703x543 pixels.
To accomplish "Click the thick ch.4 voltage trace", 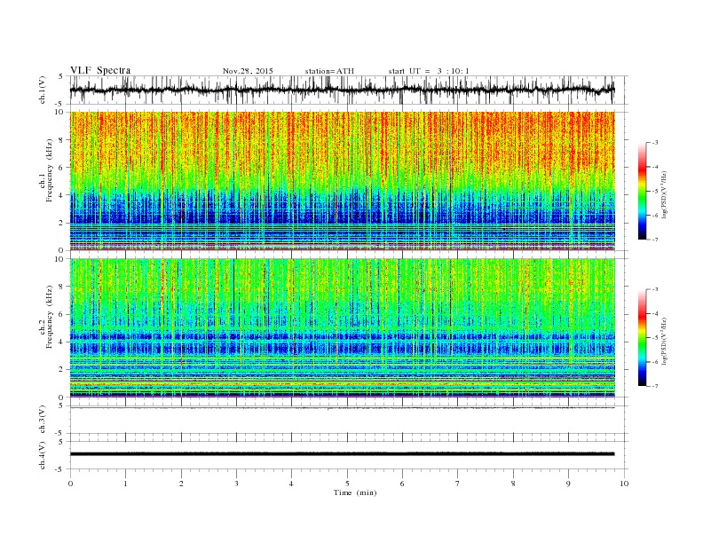I will 342,454.
